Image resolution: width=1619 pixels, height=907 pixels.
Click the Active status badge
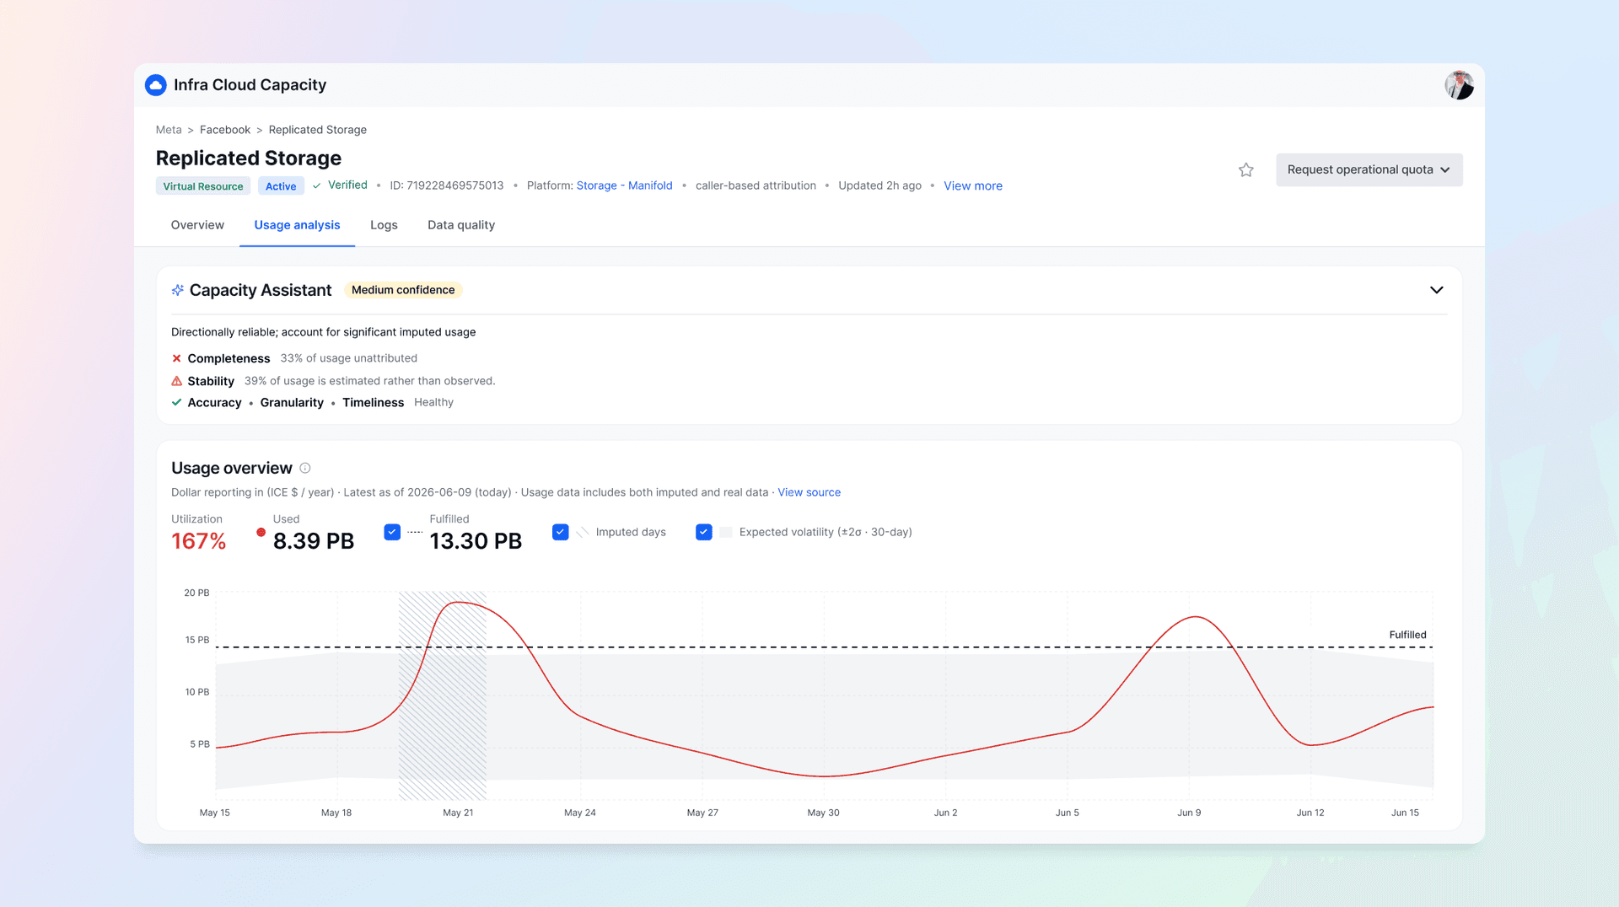point(281,186)
